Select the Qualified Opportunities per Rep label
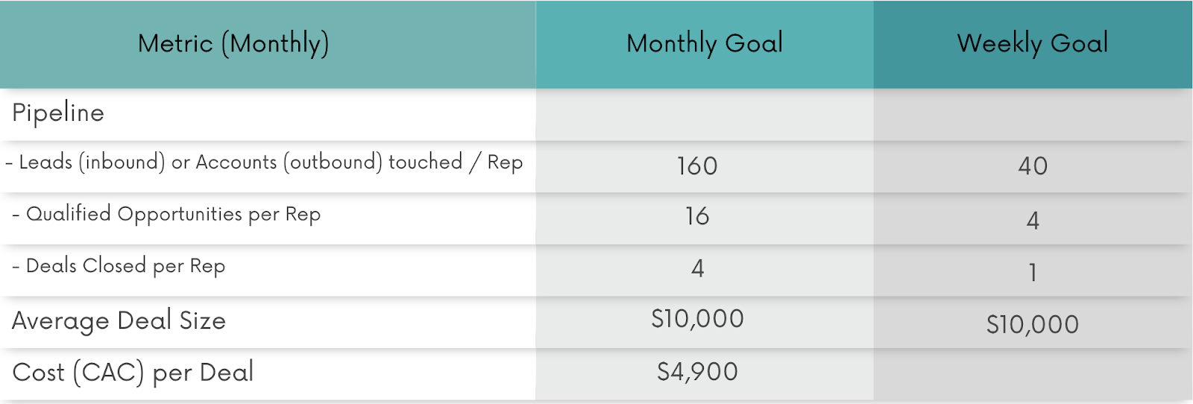Screen dimensions: 1193x404 167,215
